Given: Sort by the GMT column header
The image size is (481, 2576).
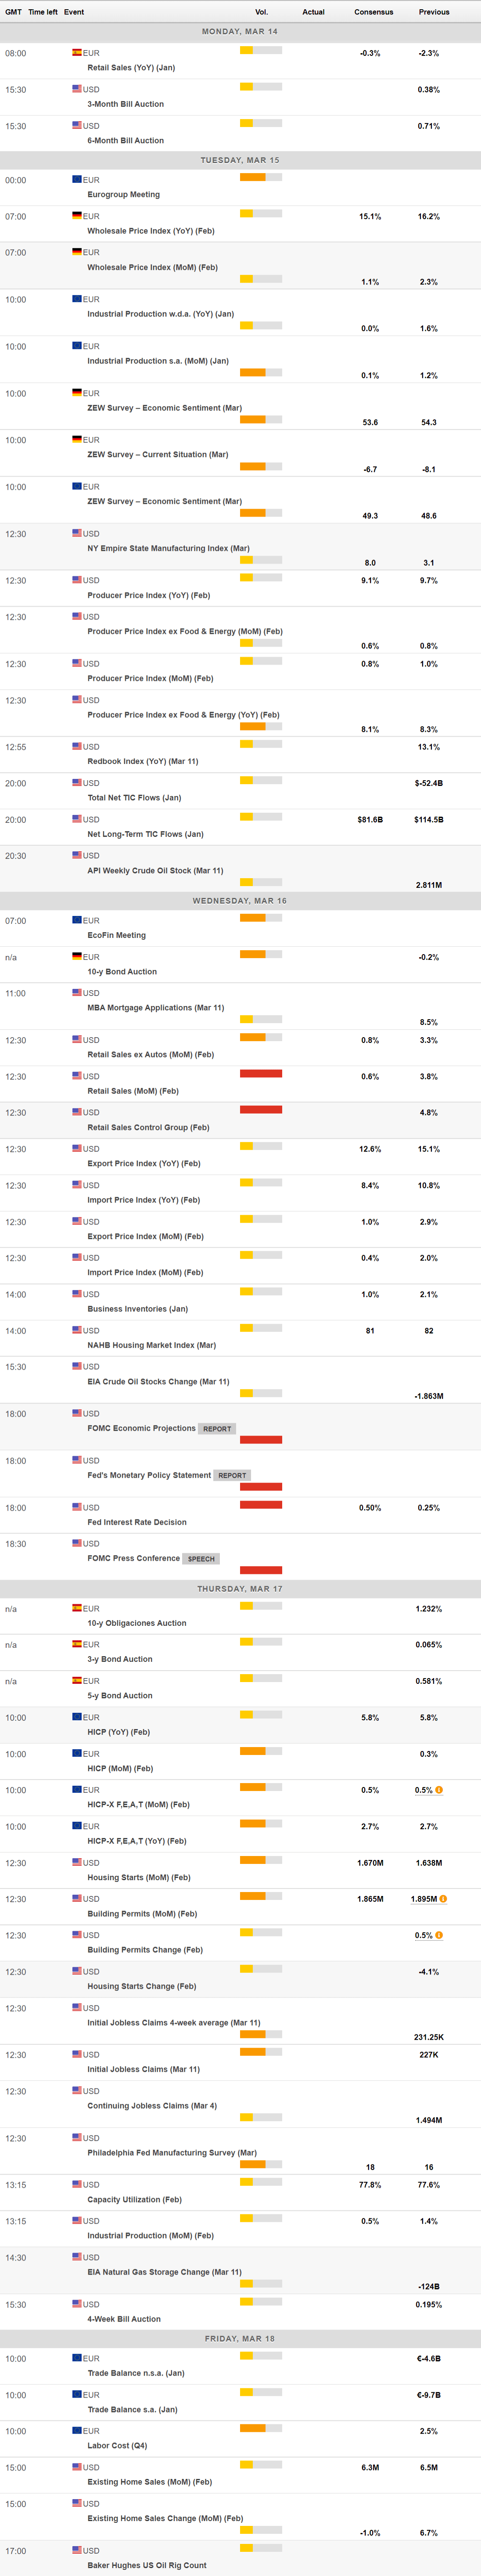Looking at the screenshot, I should (13, 12).
